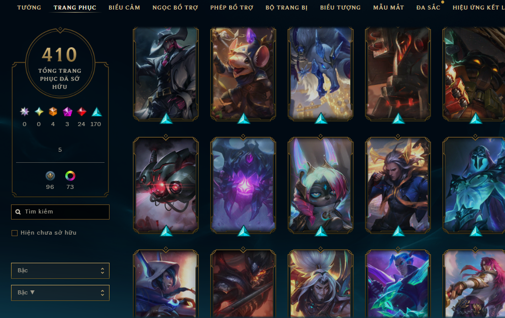Click the Epic teal triangle gem icon
This screenshot has width=505, height=318.
96,112
